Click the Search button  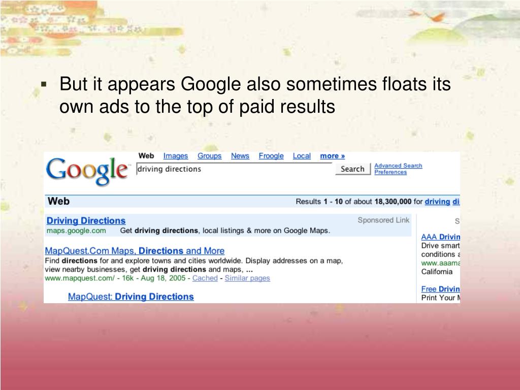tap(352, 169)
